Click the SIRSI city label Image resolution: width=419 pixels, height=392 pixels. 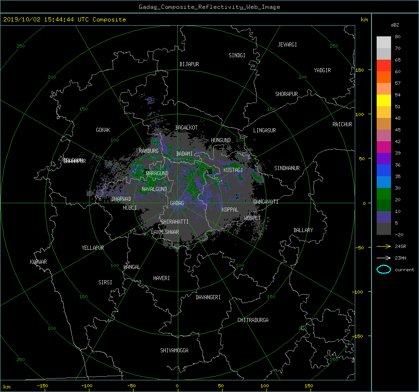(x=105, y=282)
